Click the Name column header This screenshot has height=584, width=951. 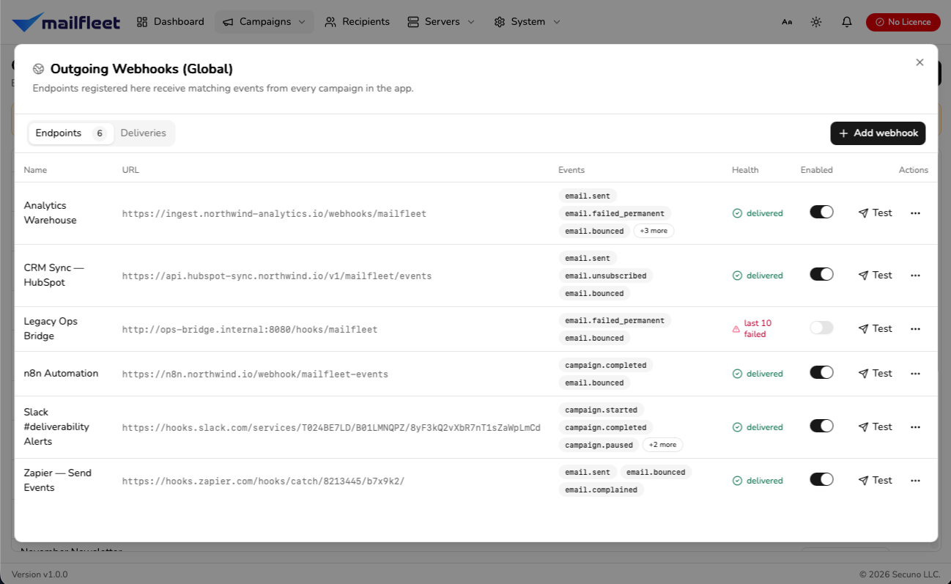click(x=35, y=170)
